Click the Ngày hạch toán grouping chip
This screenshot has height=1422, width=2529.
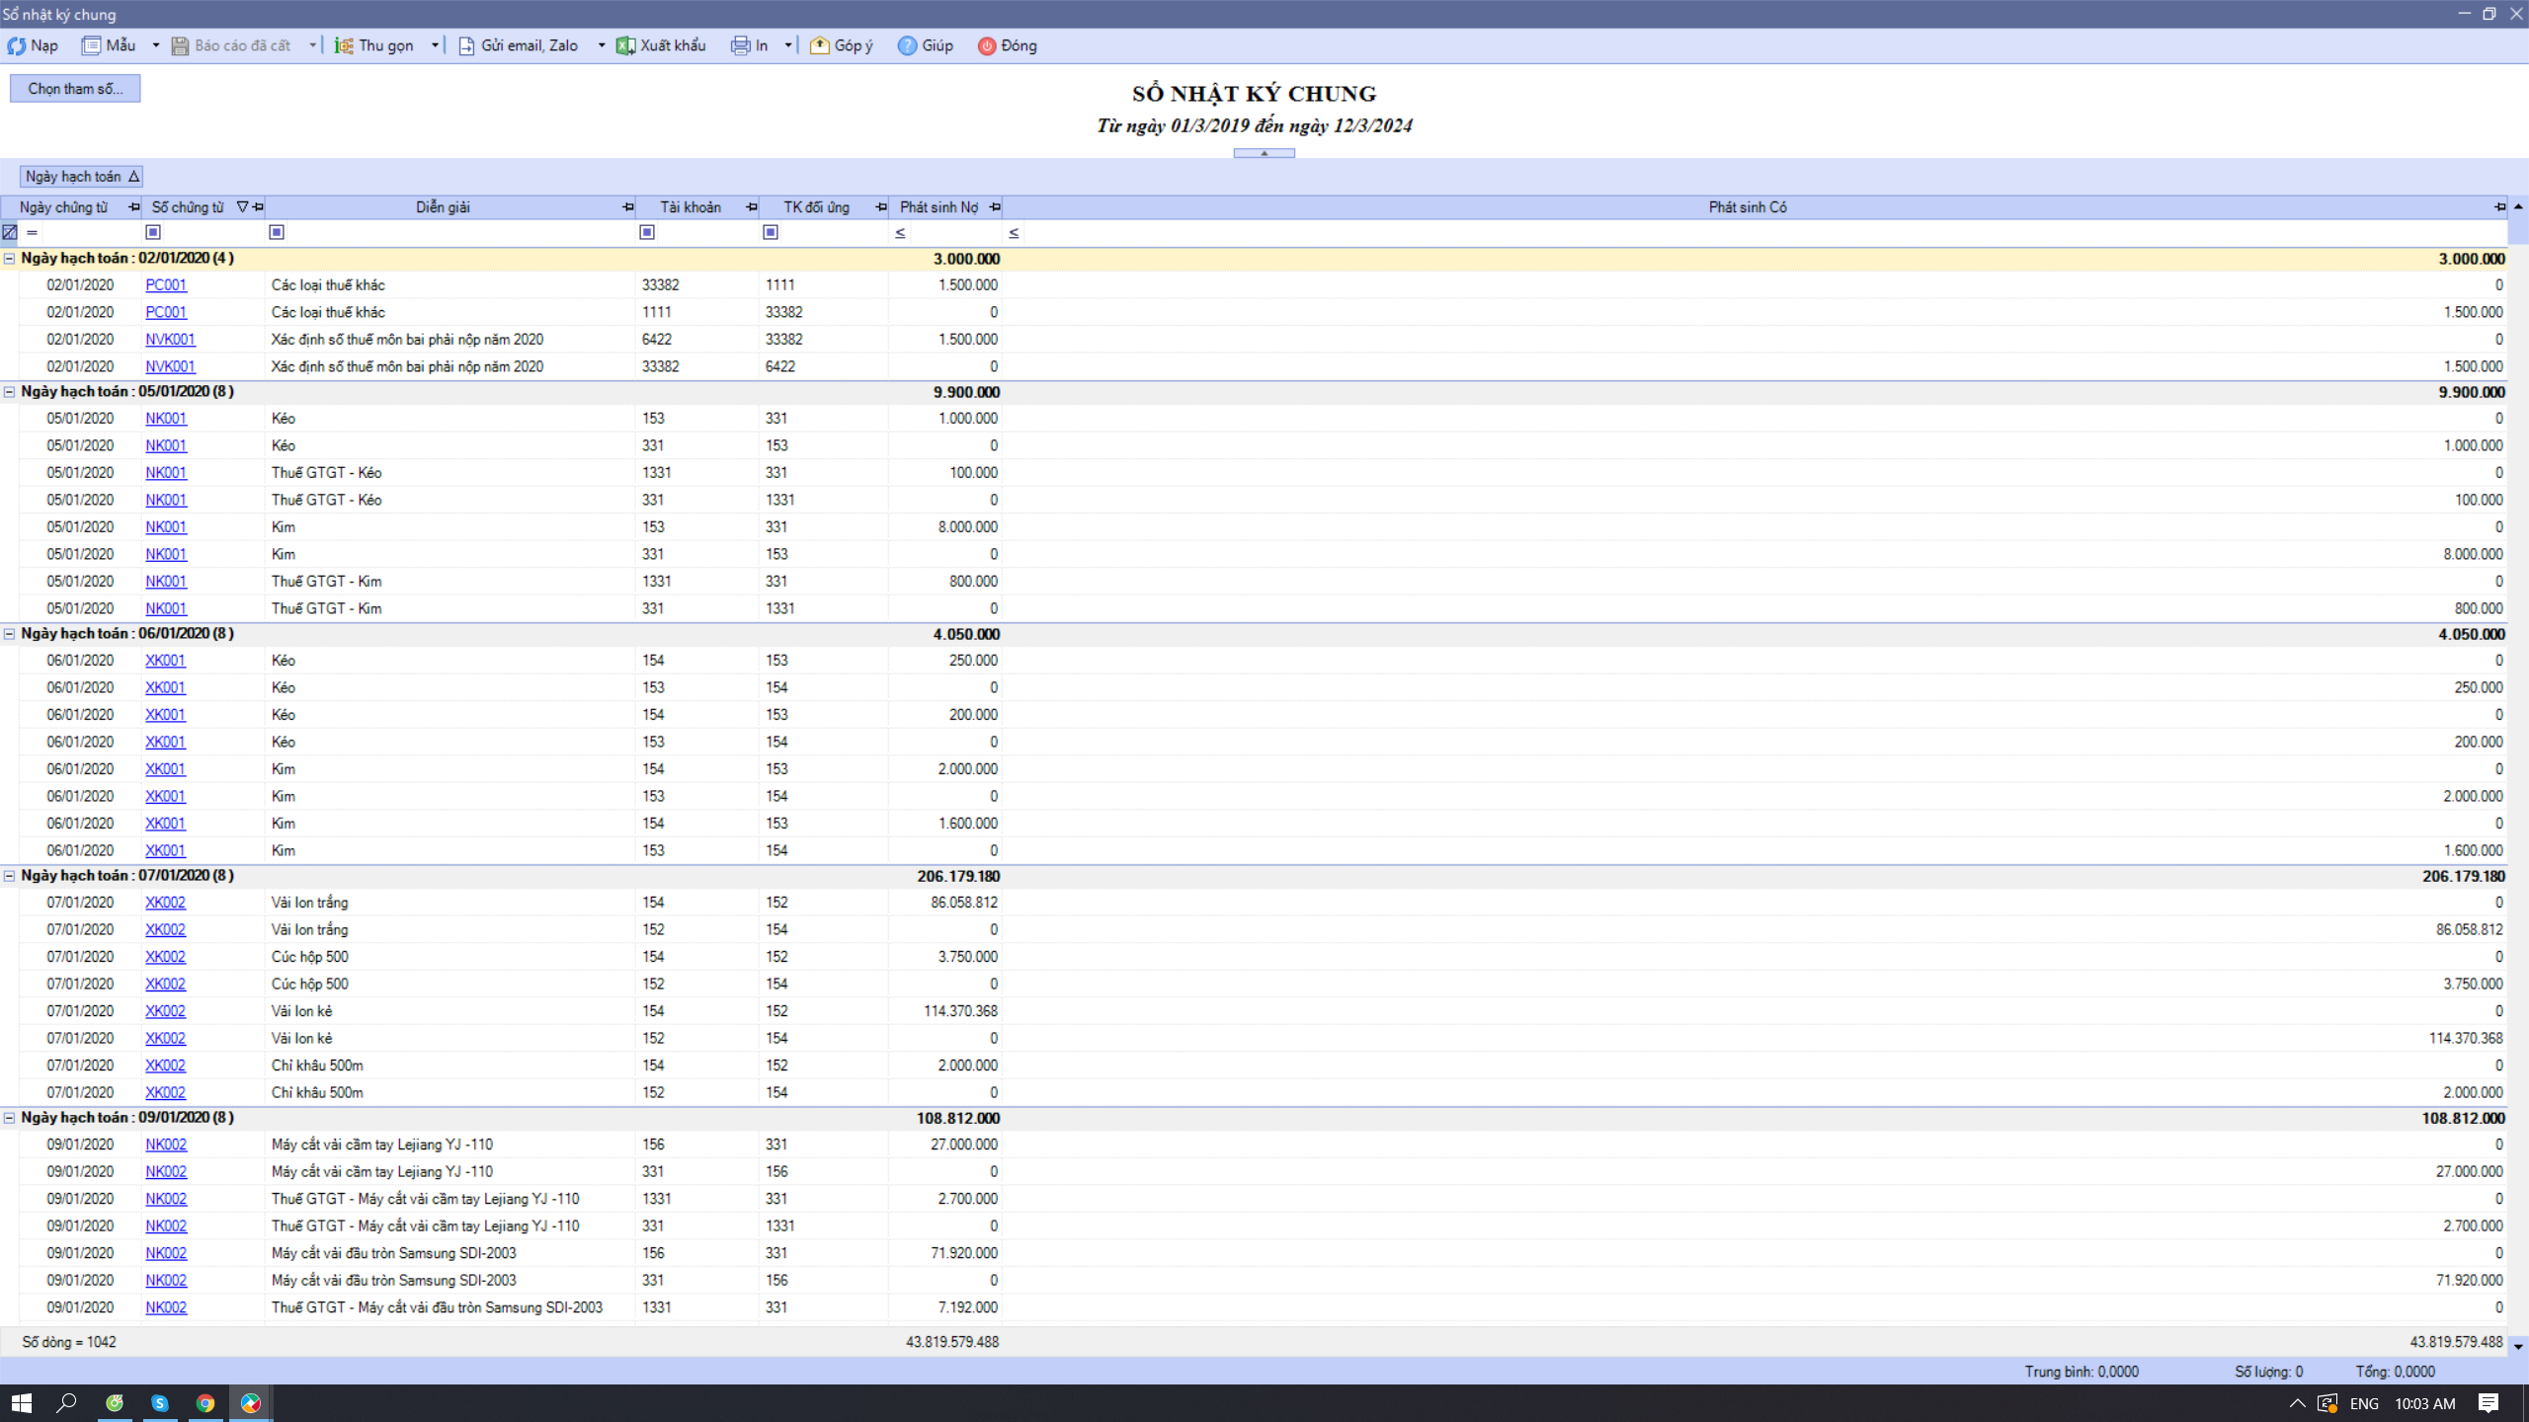[82, 177]
